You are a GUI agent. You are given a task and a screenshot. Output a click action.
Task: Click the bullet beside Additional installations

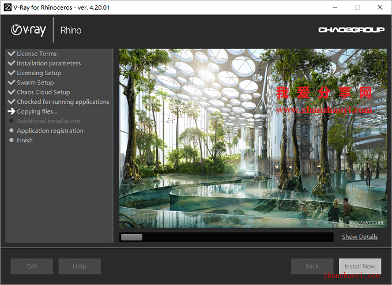(x=12, y=121)
